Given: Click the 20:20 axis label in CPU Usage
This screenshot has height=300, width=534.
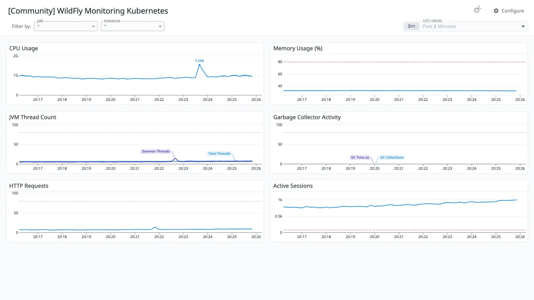Looking at the screenshot, I should (x=110, y=99).
